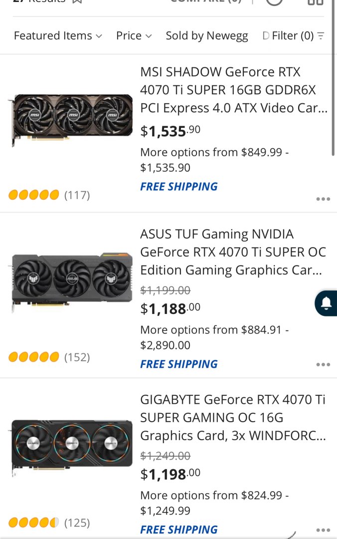Click star rating for MSI SHADOW card
337x539 pixels.
click(x=33, y=195)
